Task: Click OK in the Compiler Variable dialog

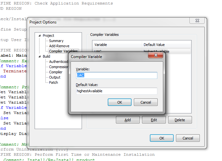Action: tap(119, 102)
